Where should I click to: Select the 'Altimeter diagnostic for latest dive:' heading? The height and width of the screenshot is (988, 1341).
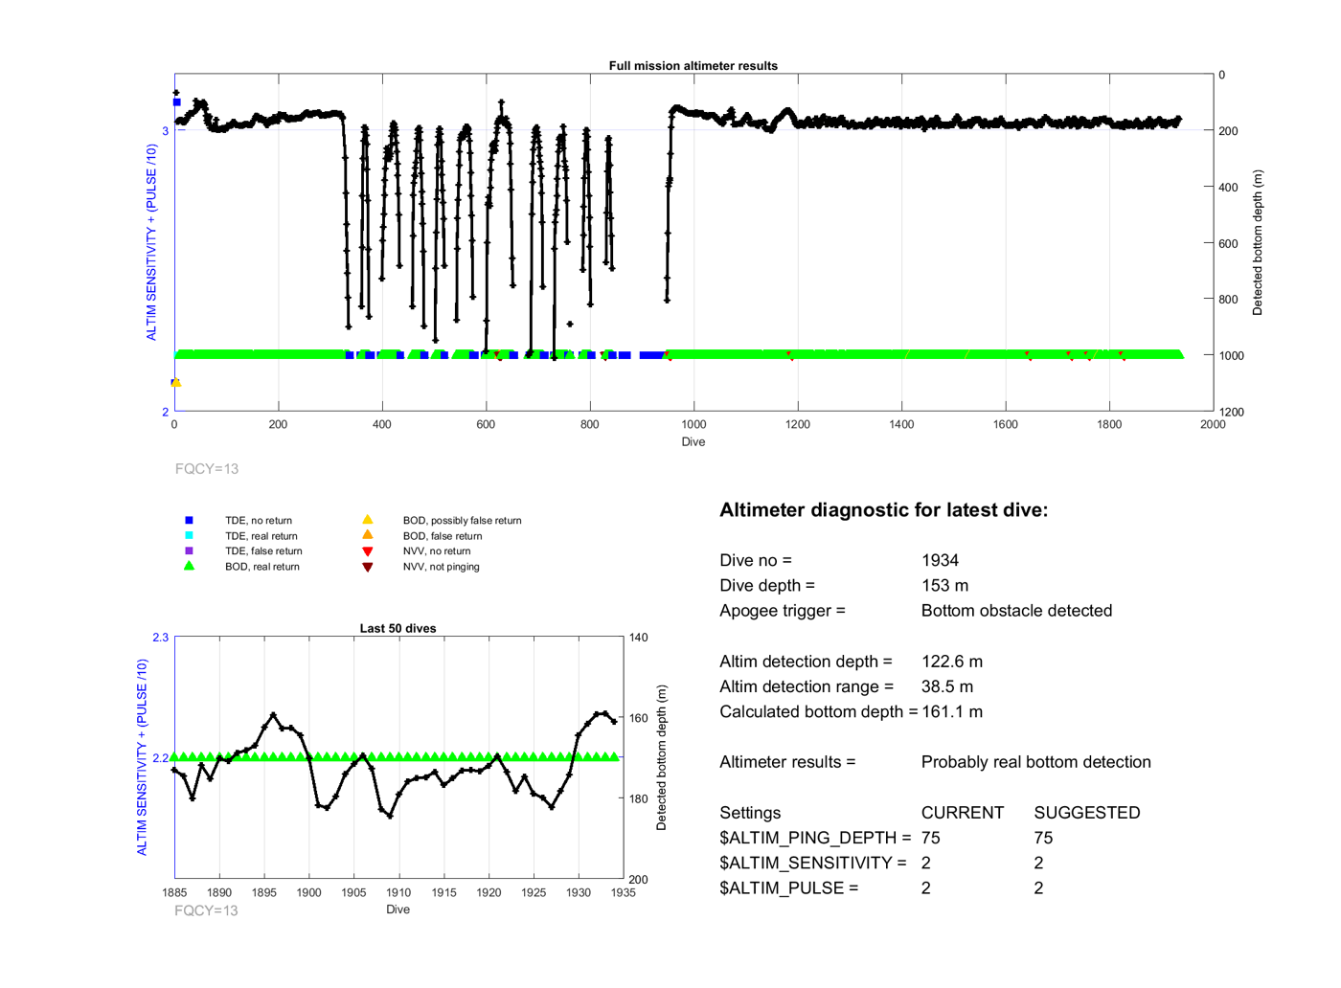(883, 510)
